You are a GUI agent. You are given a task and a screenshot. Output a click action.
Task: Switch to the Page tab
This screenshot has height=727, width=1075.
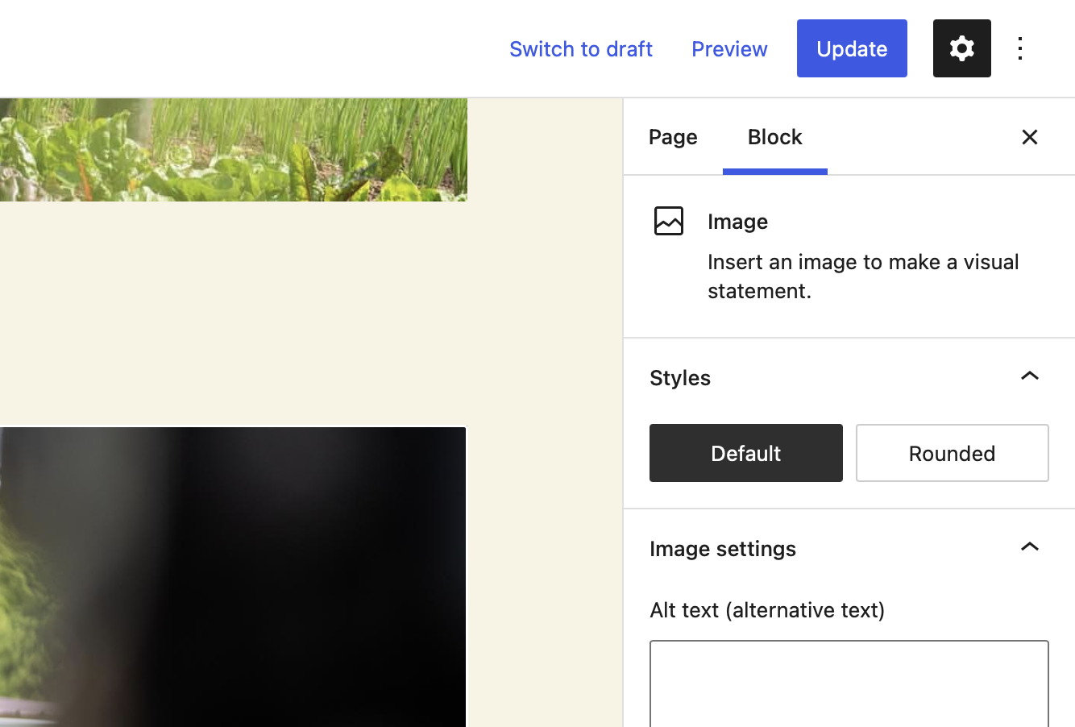pyautogui.click(x=672, y=137)
